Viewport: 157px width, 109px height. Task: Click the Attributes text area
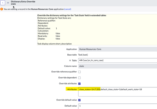point(118,92)
